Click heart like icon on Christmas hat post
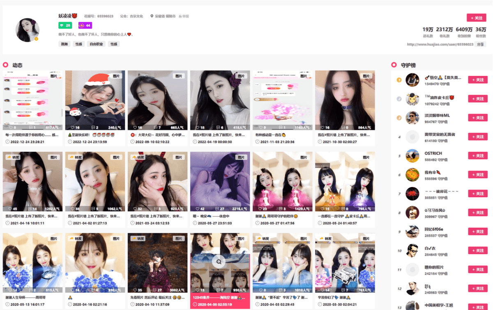493x310 pixels. pos(72,128)
